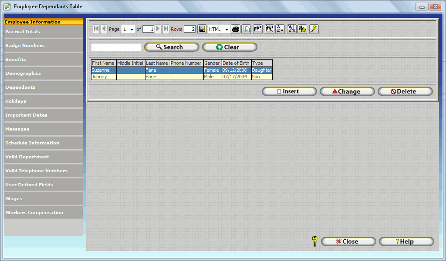Go to the next page arrow
This screenshot has width=446, height=261.
click(x=158, y=29)
